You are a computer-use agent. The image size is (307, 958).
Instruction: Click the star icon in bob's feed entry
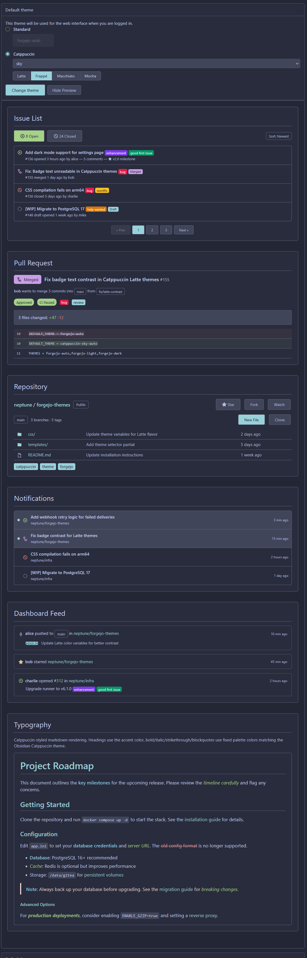(21, 662)
